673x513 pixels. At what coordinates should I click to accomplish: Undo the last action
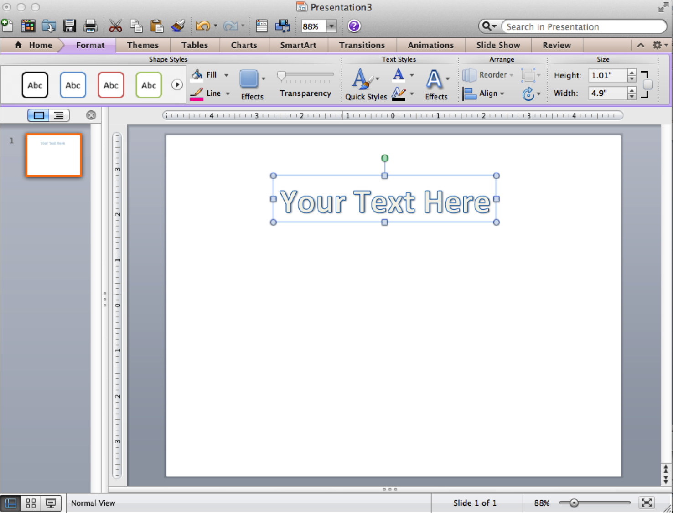pyautogui.click(x=202, y=26)
